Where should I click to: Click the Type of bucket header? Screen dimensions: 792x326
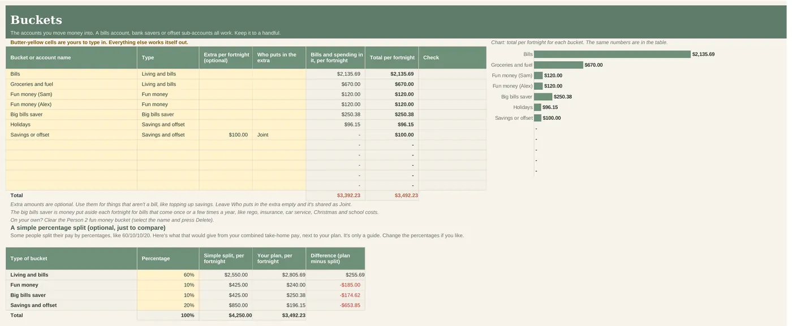(x=71, y=259)
